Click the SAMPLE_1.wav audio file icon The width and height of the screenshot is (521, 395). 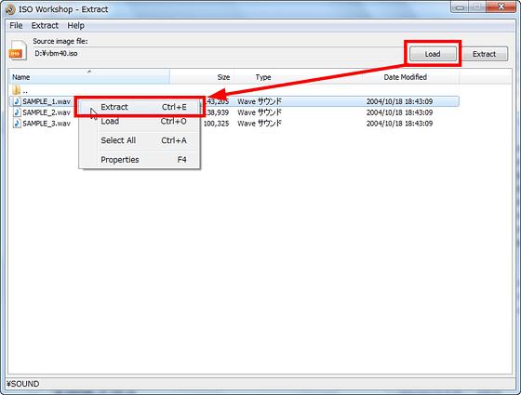tap(17, 101)
